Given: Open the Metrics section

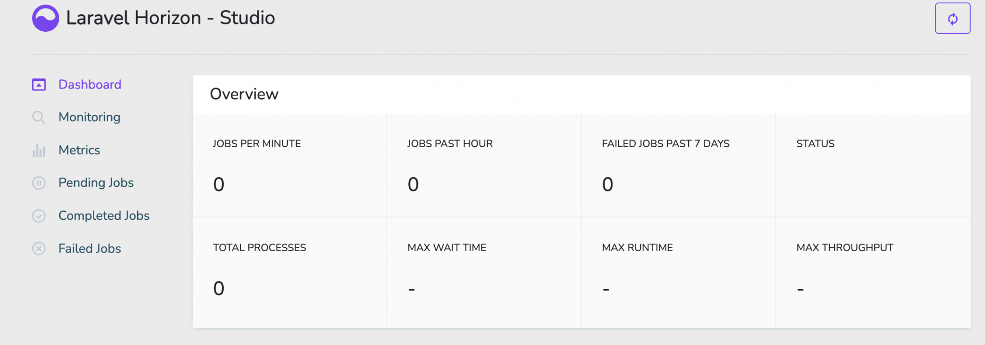Looking at the screenshot, I should pyautogui.click(x=79, y=150).
